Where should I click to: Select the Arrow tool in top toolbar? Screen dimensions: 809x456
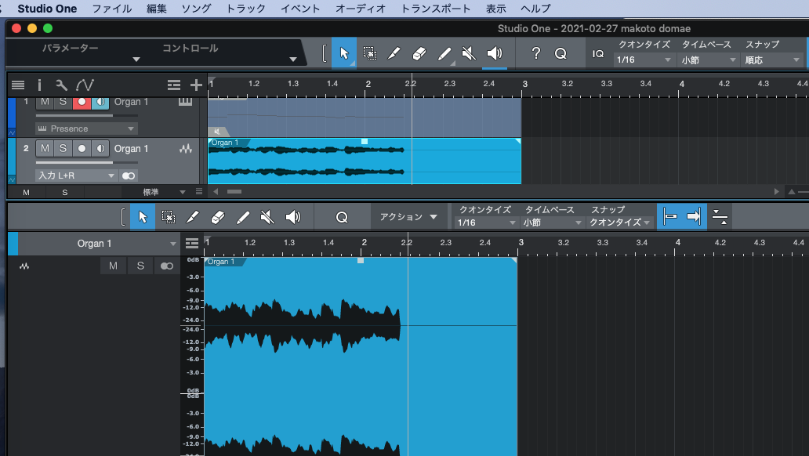click(x=343, y=53)
